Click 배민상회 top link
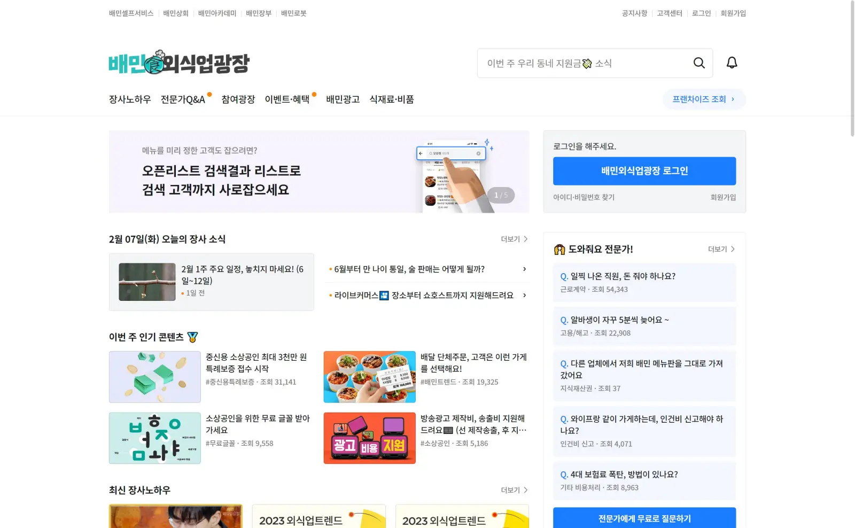 point(176,13)
